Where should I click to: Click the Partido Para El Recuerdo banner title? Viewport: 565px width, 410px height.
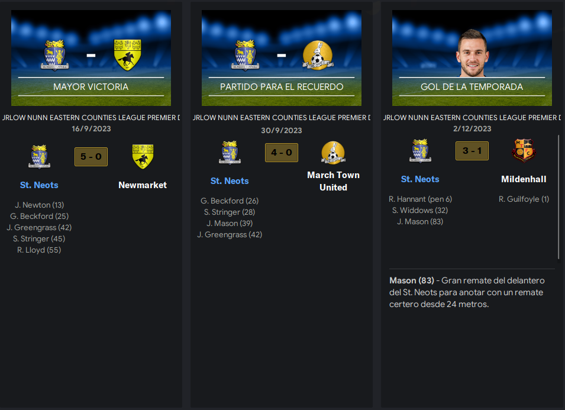(x=282, y=87)
